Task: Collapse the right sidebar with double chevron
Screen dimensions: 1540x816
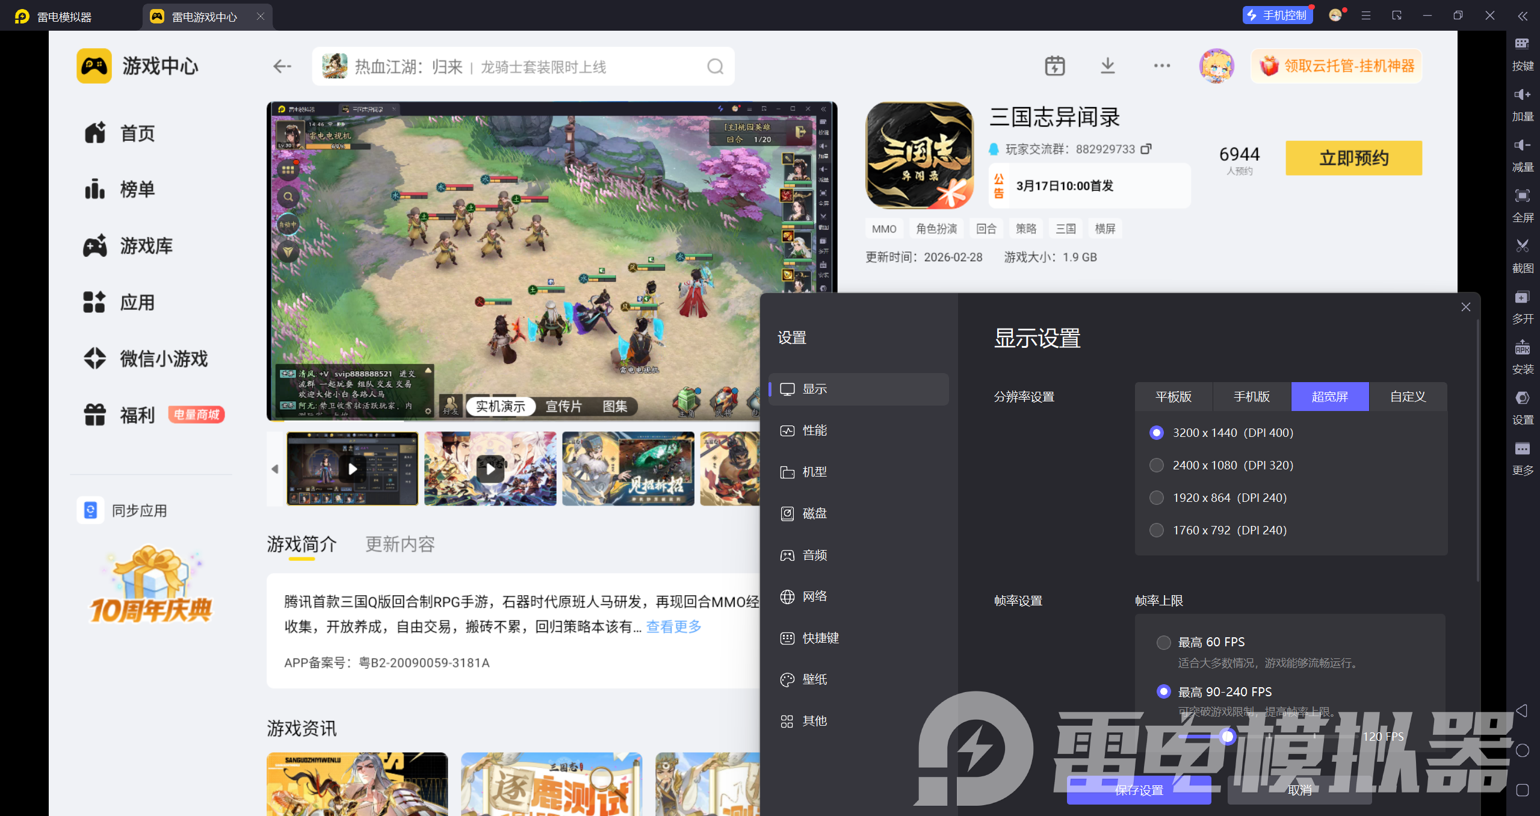Action: tap(1522, 16)
